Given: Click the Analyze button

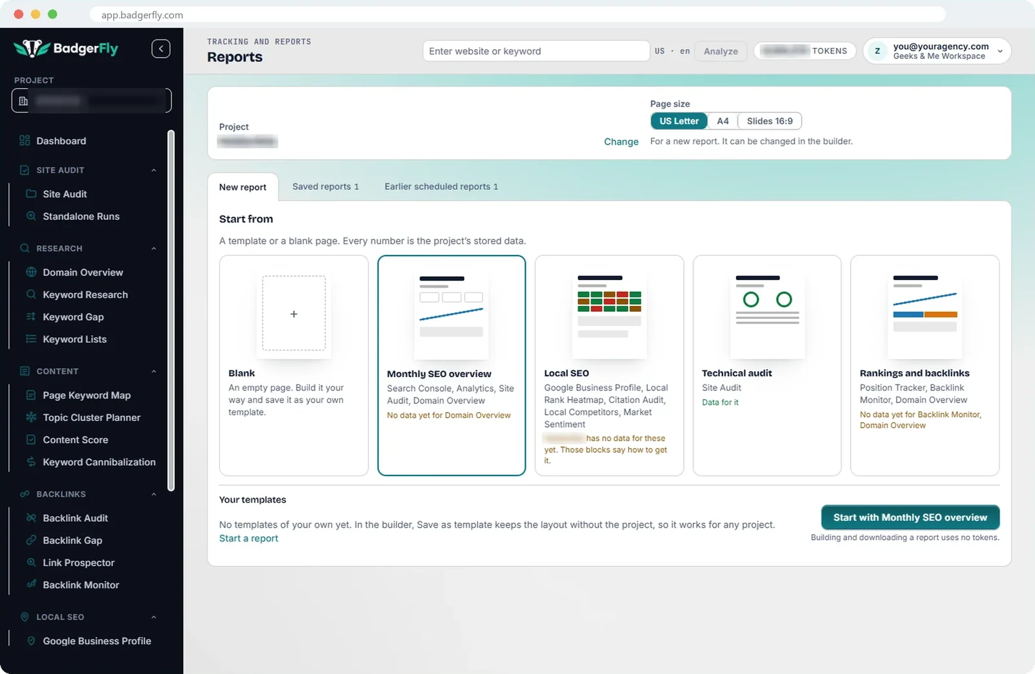Looking at the screenshot, I should point(721,51).
